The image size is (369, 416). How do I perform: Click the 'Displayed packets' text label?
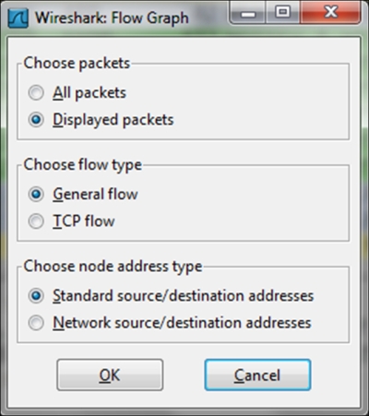click(x=113, y=120)
